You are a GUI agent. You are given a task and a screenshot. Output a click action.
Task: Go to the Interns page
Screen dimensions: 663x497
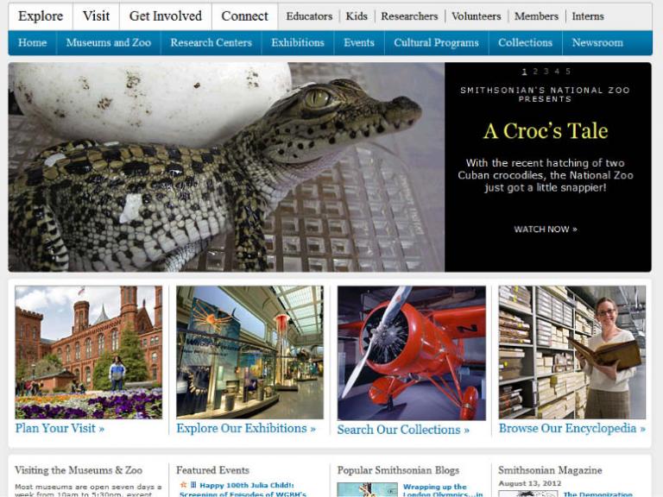pyautogui.click(x=588, y=16)
